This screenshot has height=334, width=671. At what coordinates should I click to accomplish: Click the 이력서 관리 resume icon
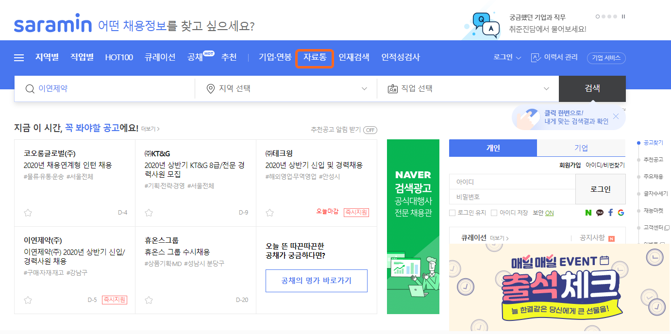point(536,58)
